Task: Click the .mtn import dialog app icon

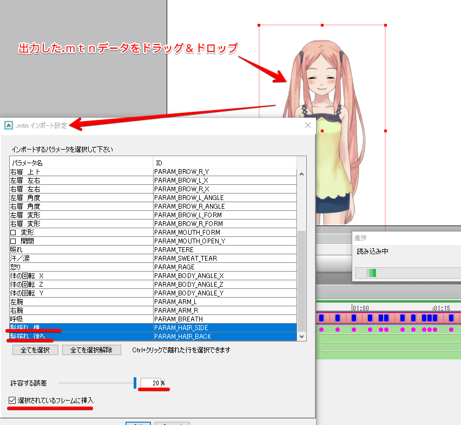Action: tap(8, 125)
